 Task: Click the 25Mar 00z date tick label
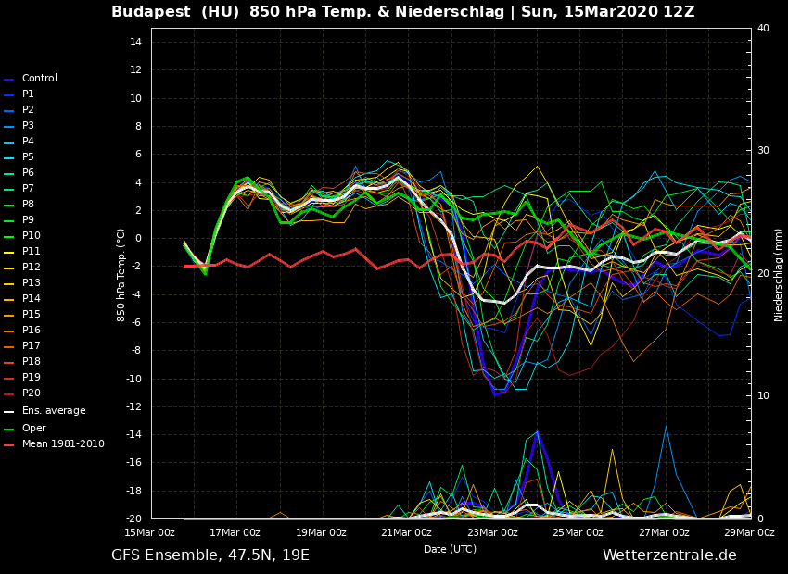(578, 532)
